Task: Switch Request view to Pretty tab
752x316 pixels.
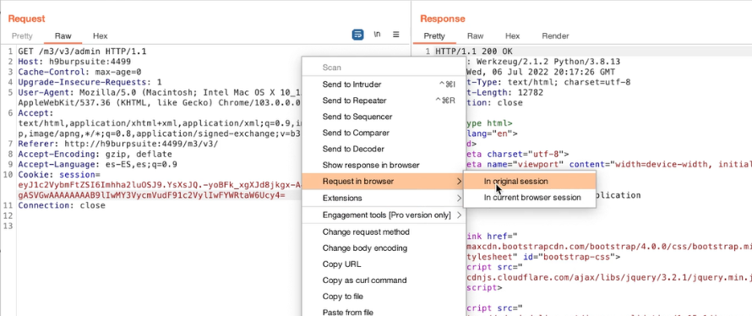Action: point(22,36)
